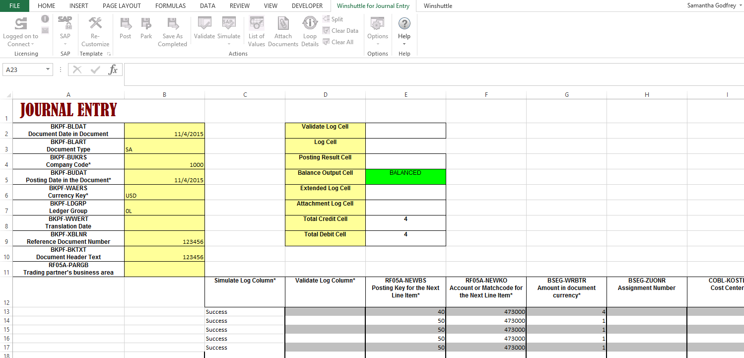This screenshot has height=358, width=744.
Task: Click the Park icon
Action: (x=146, y=23)
